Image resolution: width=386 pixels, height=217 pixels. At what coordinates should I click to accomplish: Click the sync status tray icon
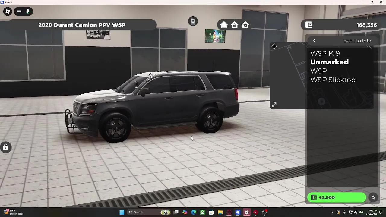pyautogui.click(x=338, y=212)
